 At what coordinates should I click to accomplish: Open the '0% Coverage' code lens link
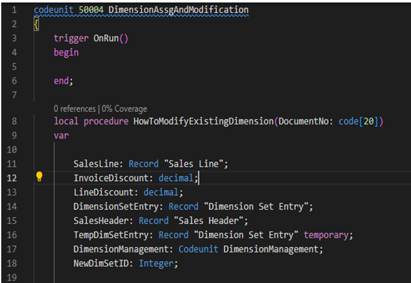pyautogui.click(x=124, y=109)
